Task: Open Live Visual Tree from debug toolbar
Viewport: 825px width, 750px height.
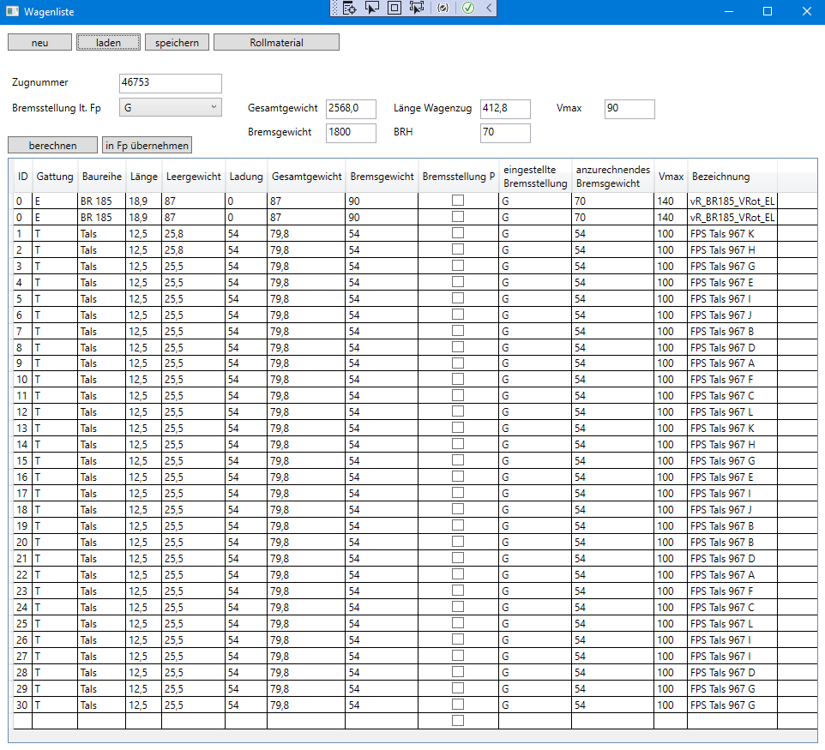Action: click(350, 8)
